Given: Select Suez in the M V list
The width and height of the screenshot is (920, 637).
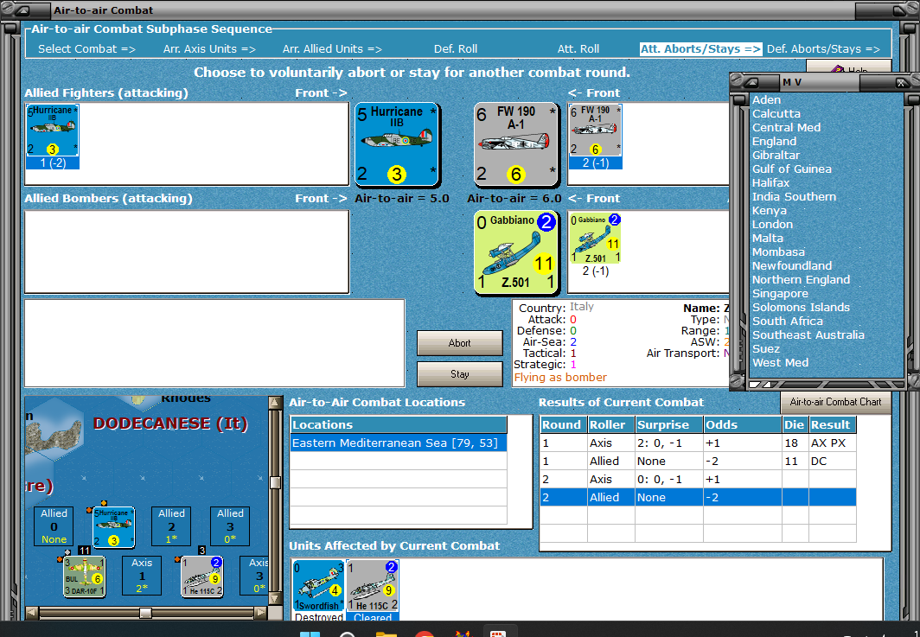Looking at the screenshot, I should click(766, 348).
